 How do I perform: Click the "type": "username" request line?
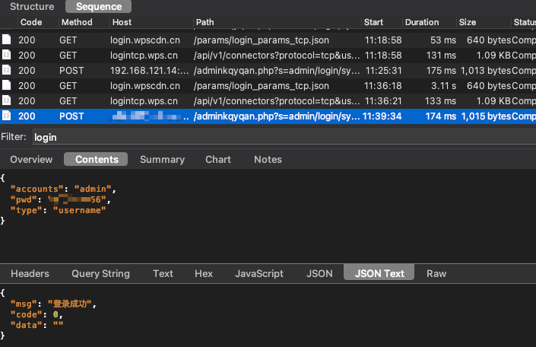[x=58, y=210]
